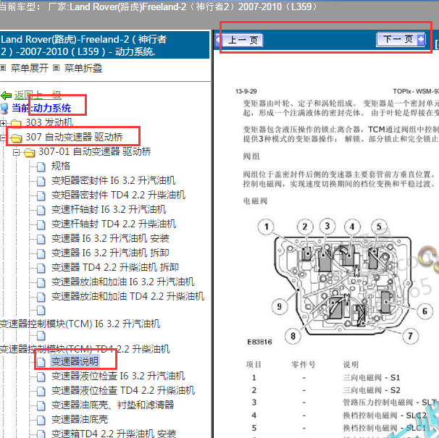Click page icon for 变速器 I6 3.2 安装
Image resolution: width=439 pixels, height=438 pixels.
(x=41, y=240)
